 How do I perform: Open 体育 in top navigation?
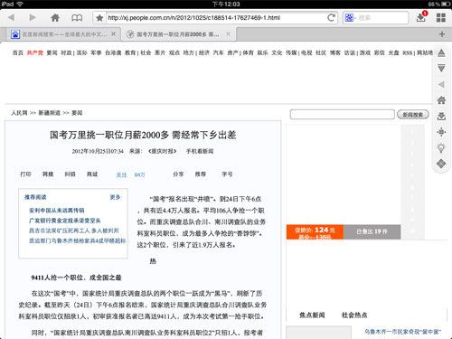248,52
